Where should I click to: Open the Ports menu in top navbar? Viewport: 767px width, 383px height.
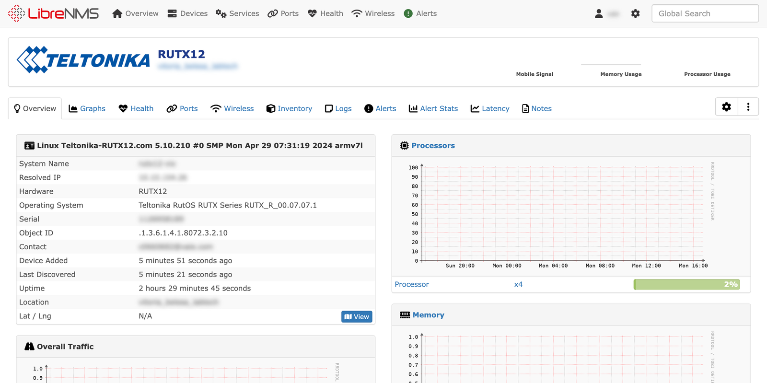click(x=283, y=13)
